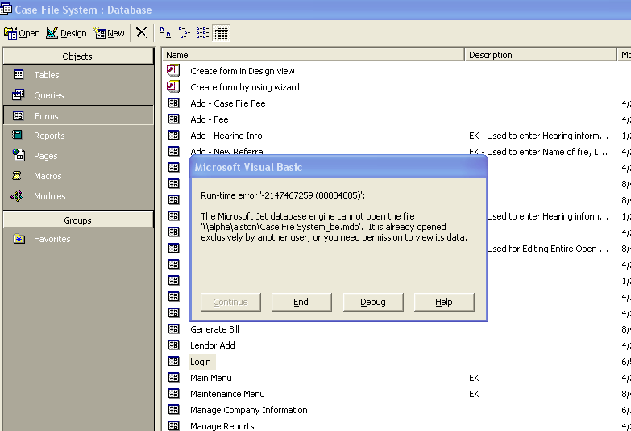This screenshot has width=631, height=431.
Task: Click the Design toolbar button
Action: [x=66, y=33]
